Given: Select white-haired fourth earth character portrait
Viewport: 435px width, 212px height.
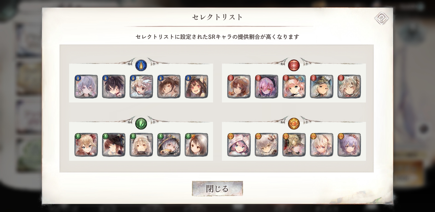Looking at the screenshot, I should (x=322, y=145).
